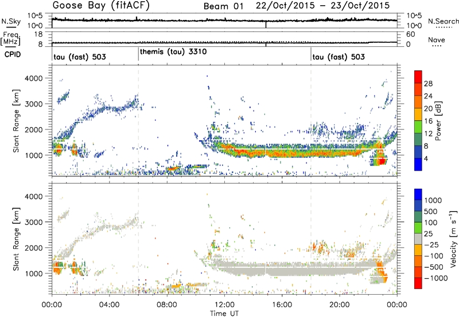Click the 'Nave' legend label

click(x=437, y=40)
